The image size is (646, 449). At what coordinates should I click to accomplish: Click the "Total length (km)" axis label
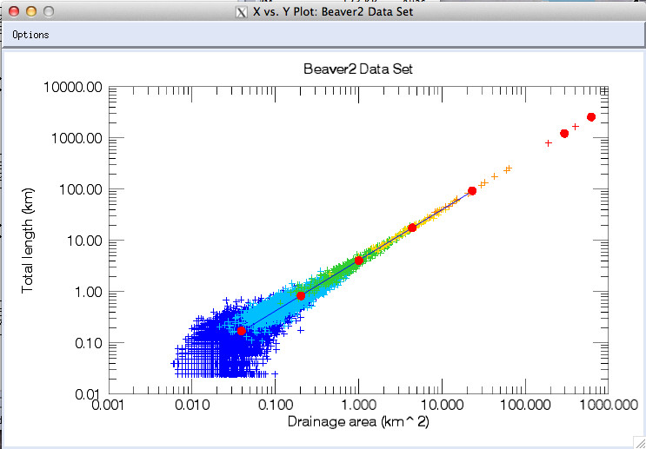[x=29, y=241]
